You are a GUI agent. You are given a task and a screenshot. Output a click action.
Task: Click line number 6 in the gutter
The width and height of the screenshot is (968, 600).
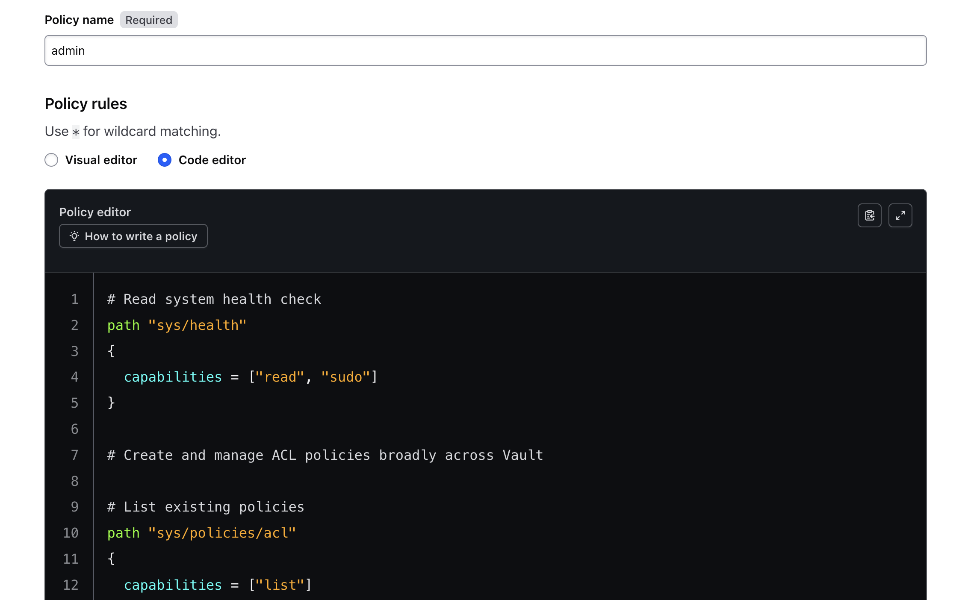[x=75, y=429]
